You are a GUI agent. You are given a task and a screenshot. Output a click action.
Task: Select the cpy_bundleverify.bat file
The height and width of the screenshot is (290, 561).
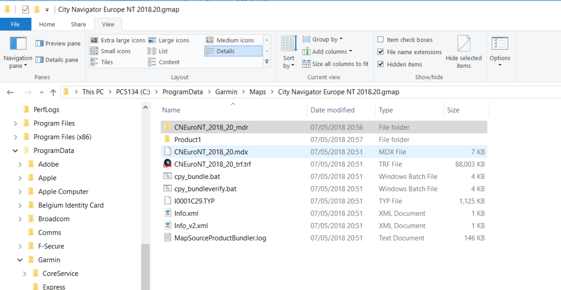[x=324, y=189]
